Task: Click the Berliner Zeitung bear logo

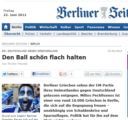Action: pyautogui.click(x=104, y=13)
